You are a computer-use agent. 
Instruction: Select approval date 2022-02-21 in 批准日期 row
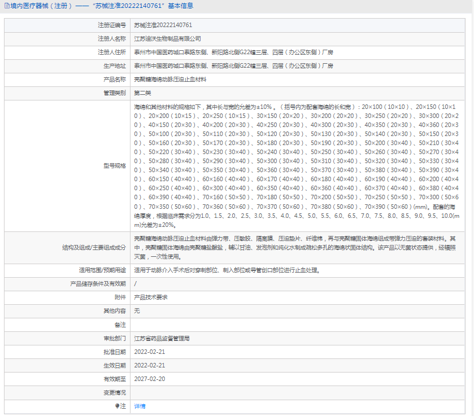point(150,352)
